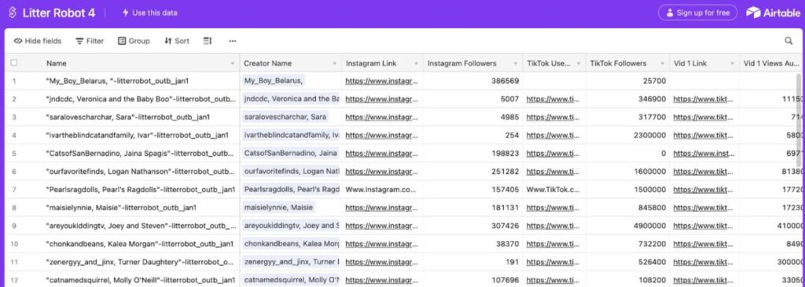Open the Airtable logo link
Image resolution: width=805 pixels, height=287 pixels.
coord(773,13)
